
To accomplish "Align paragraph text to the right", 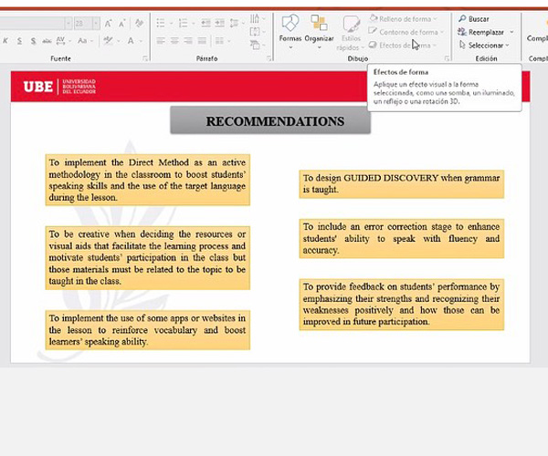I will pos(188,41).
